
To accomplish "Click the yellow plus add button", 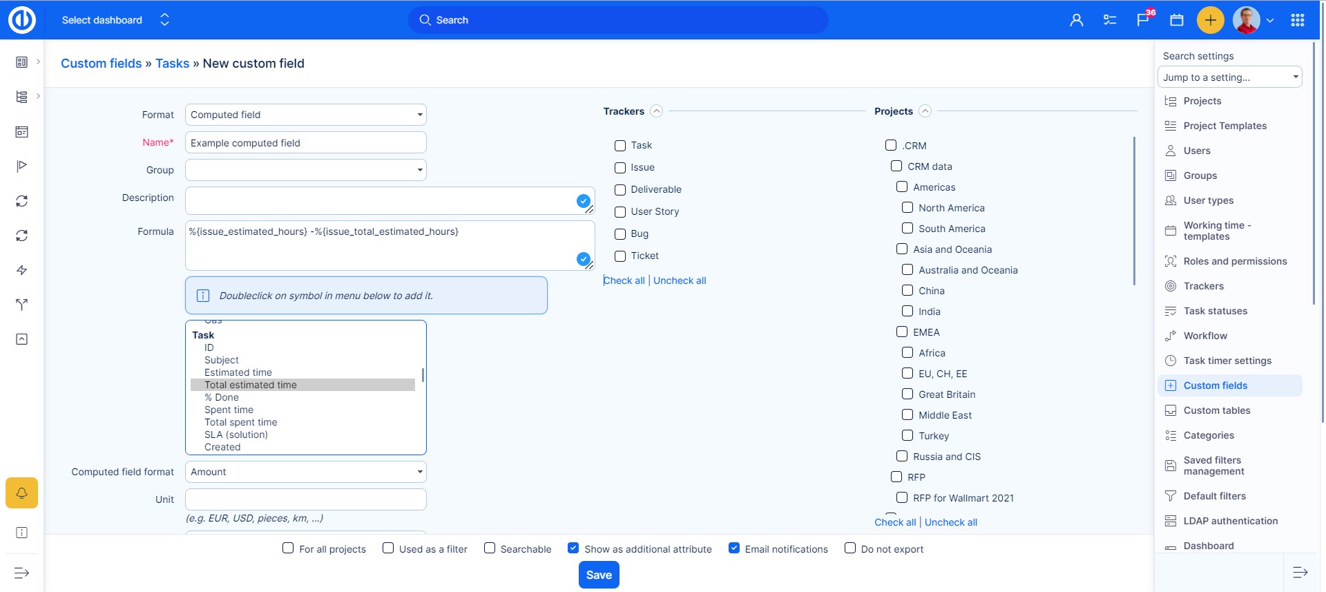I will pos(1210,20).
